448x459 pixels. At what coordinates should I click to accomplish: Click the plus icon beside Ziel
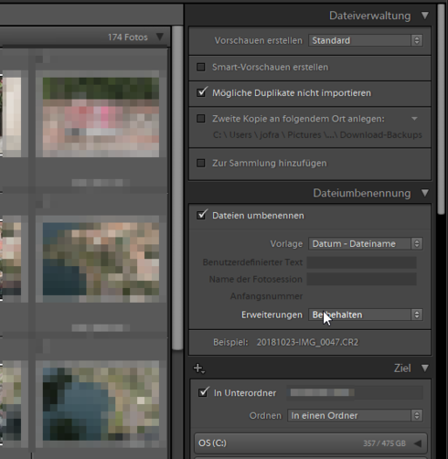pos(198,368)
